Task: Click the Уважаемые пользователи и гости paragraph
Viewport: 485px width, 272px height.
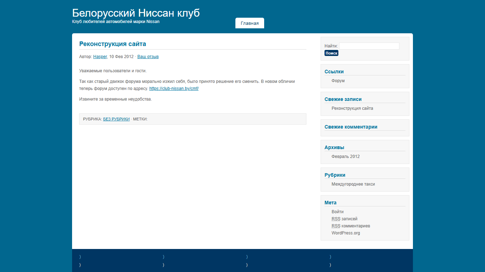Action: 113,71
